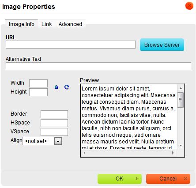Close the Image Properties dialog
Viewport: 196px width, 188px height.
coord(189,6)
